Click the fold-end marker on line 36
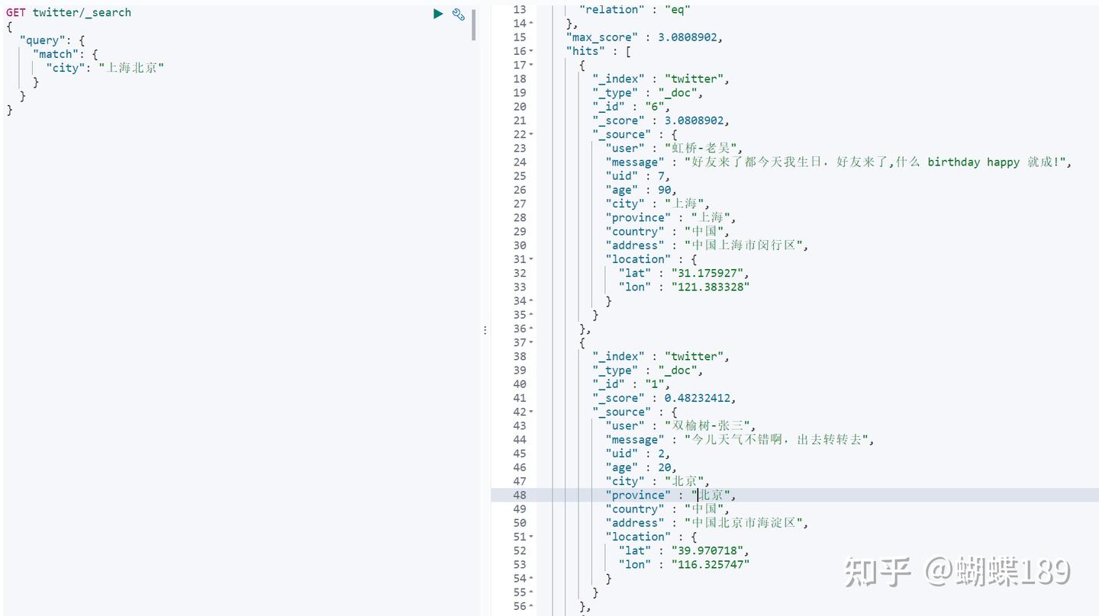 click(531, 329)
